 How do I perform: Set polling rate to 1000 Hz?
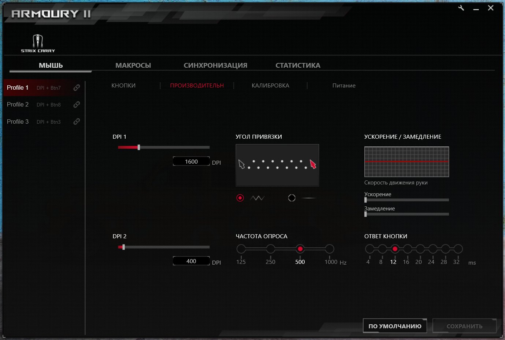click(x=330, y=249)
